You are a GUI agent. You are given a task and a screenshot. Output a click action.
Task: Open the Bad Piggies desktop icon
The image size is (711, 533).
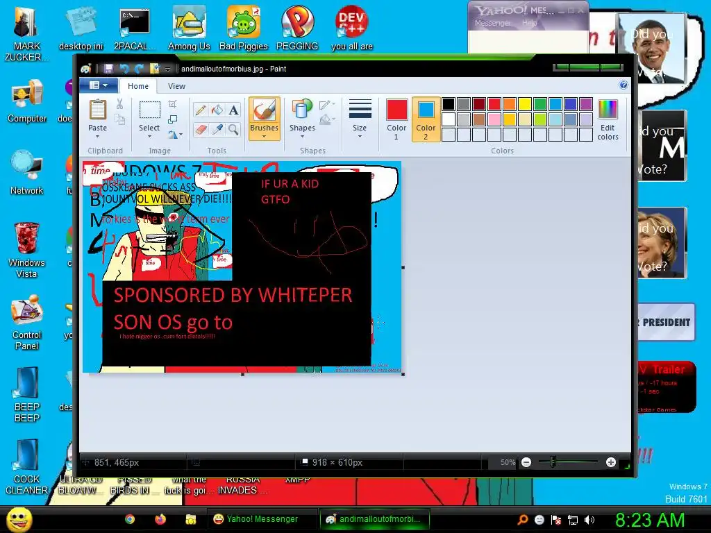pos(244,28)
